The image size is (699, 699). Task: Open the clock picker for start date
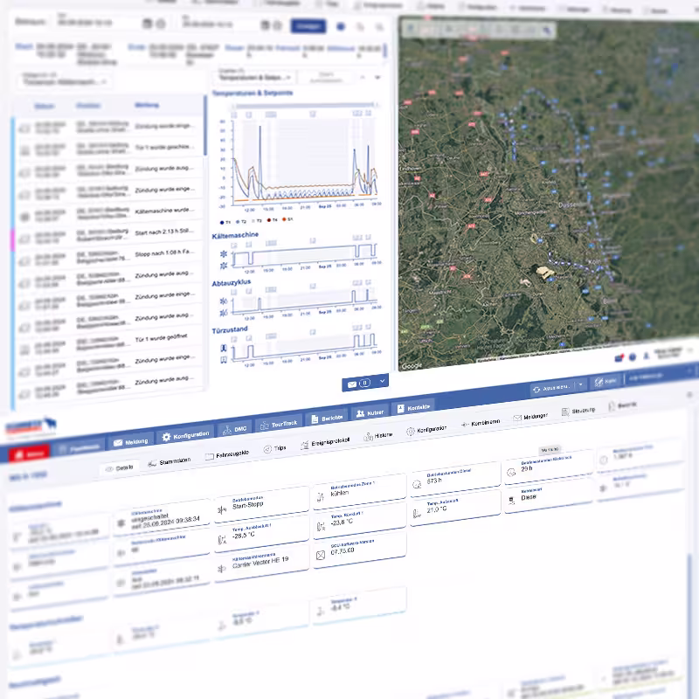click(161, 24)
